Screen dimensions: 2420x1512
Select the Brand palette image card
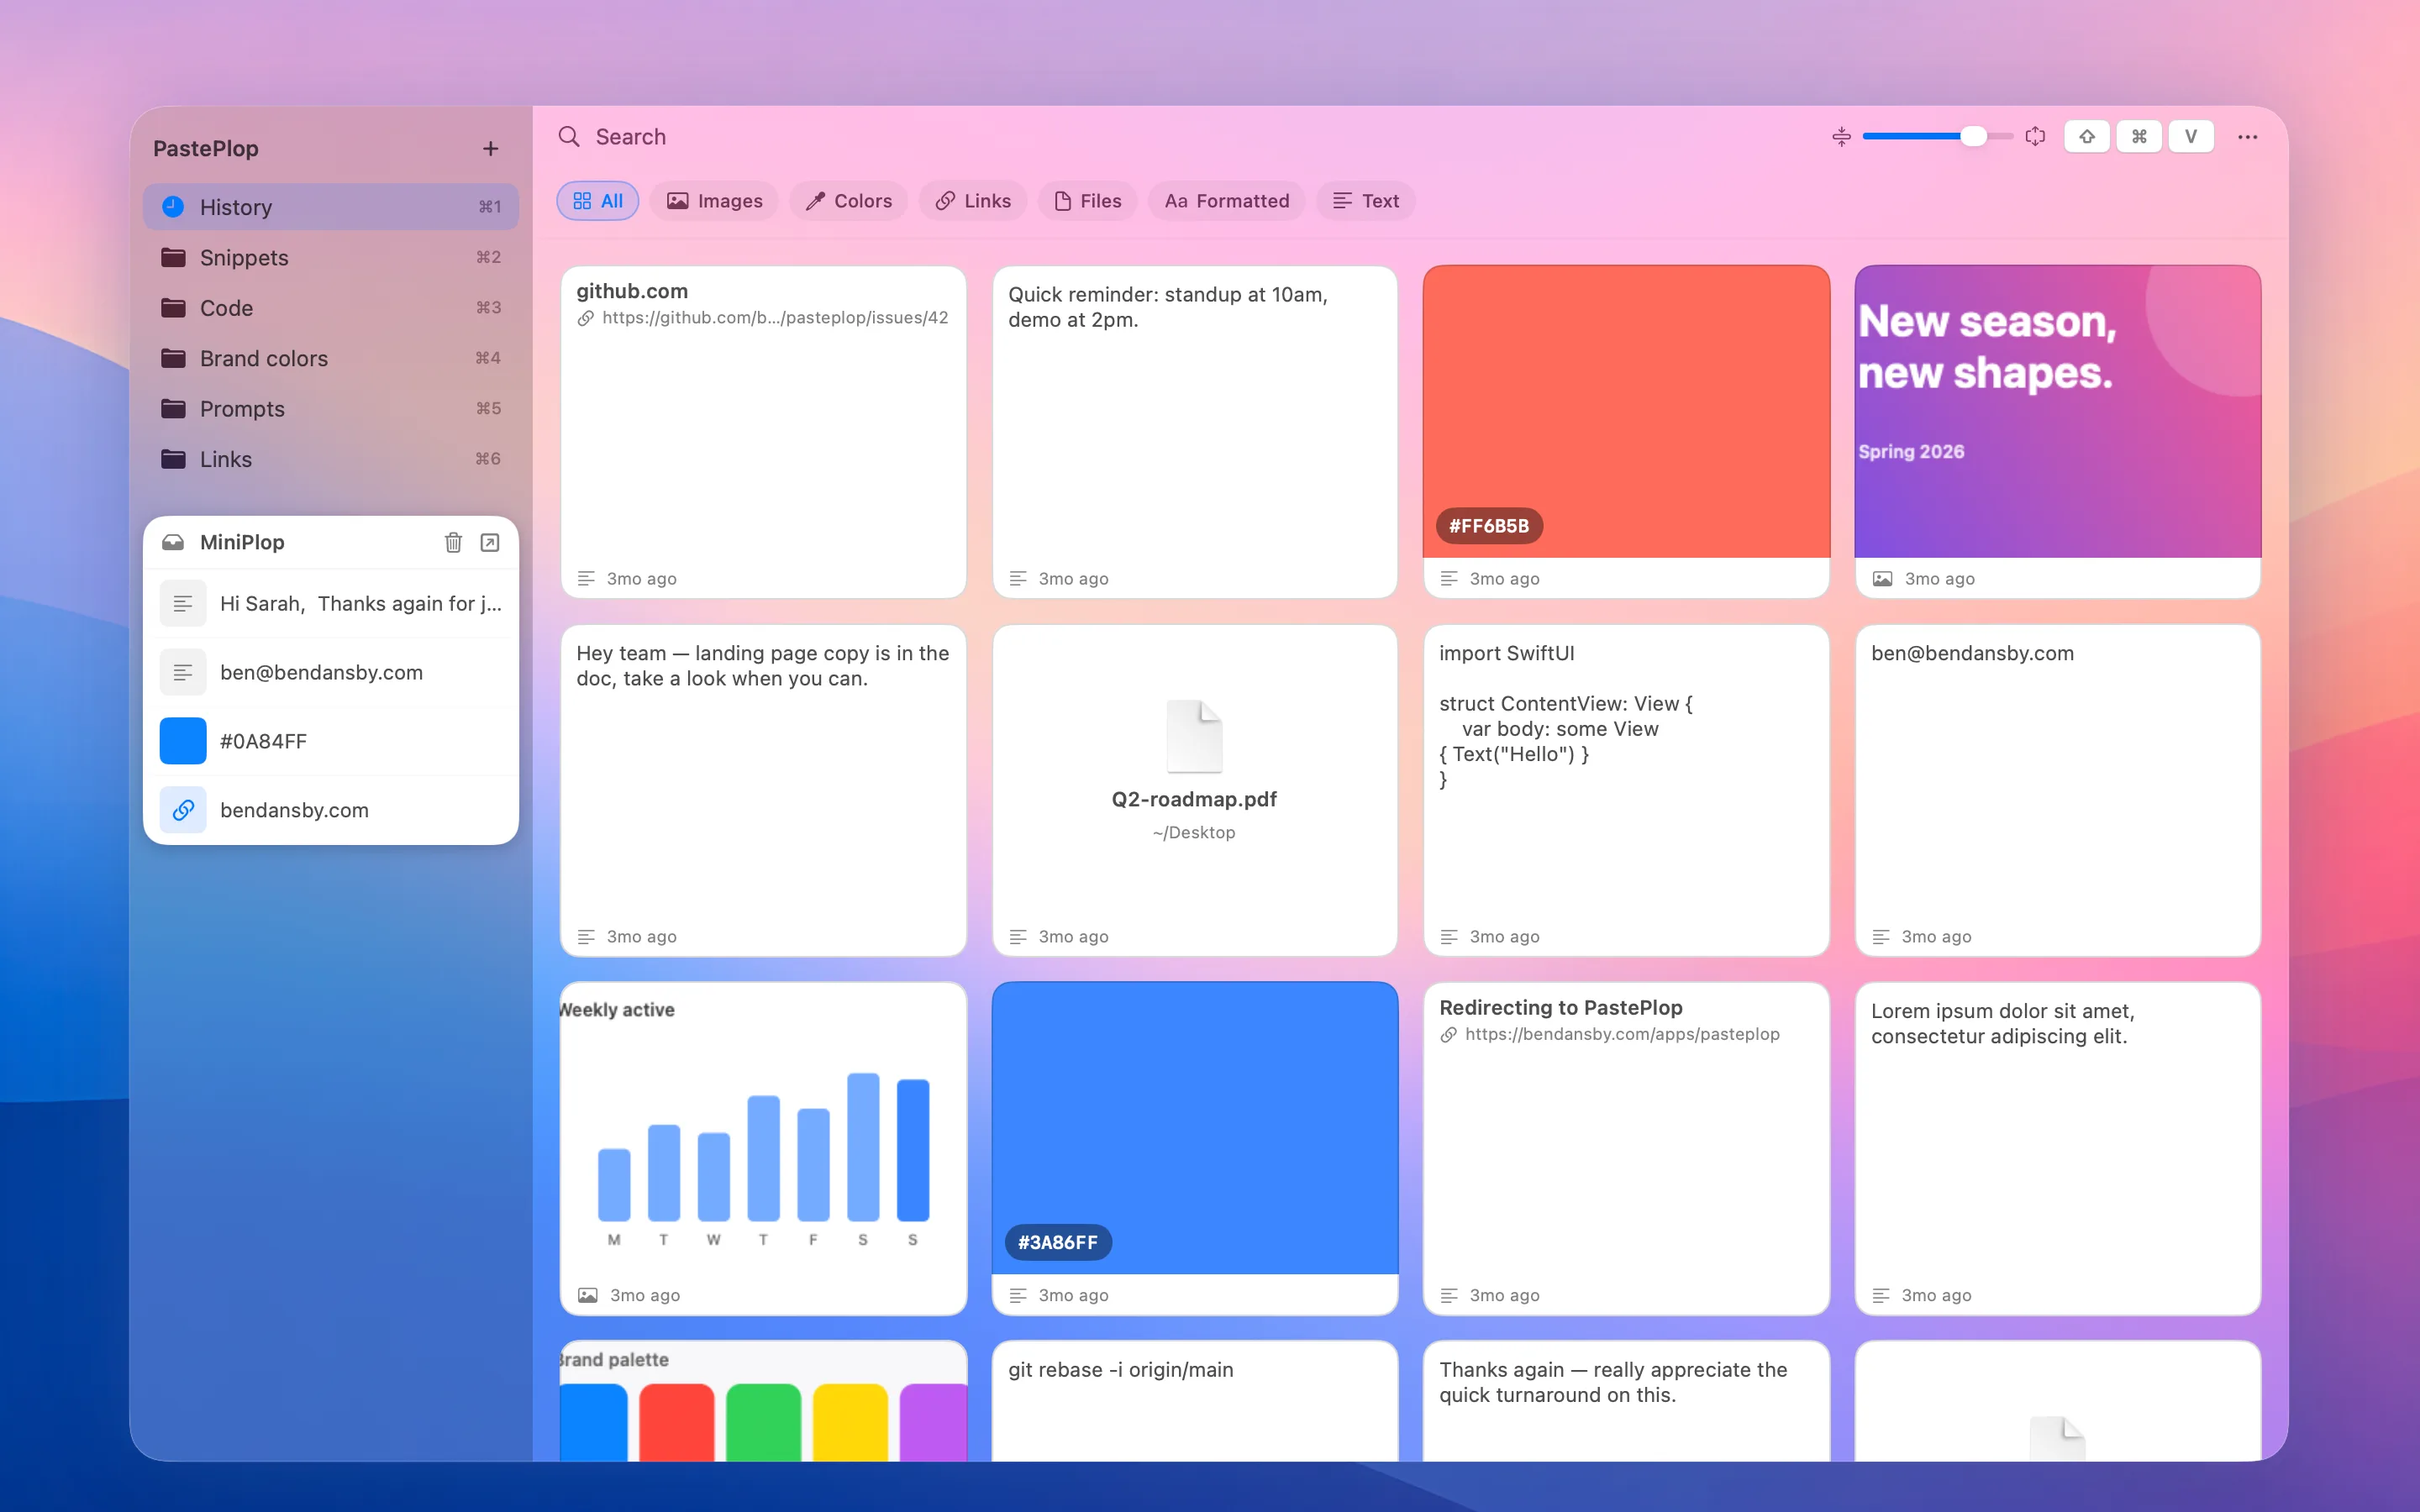coord(764,1401)
